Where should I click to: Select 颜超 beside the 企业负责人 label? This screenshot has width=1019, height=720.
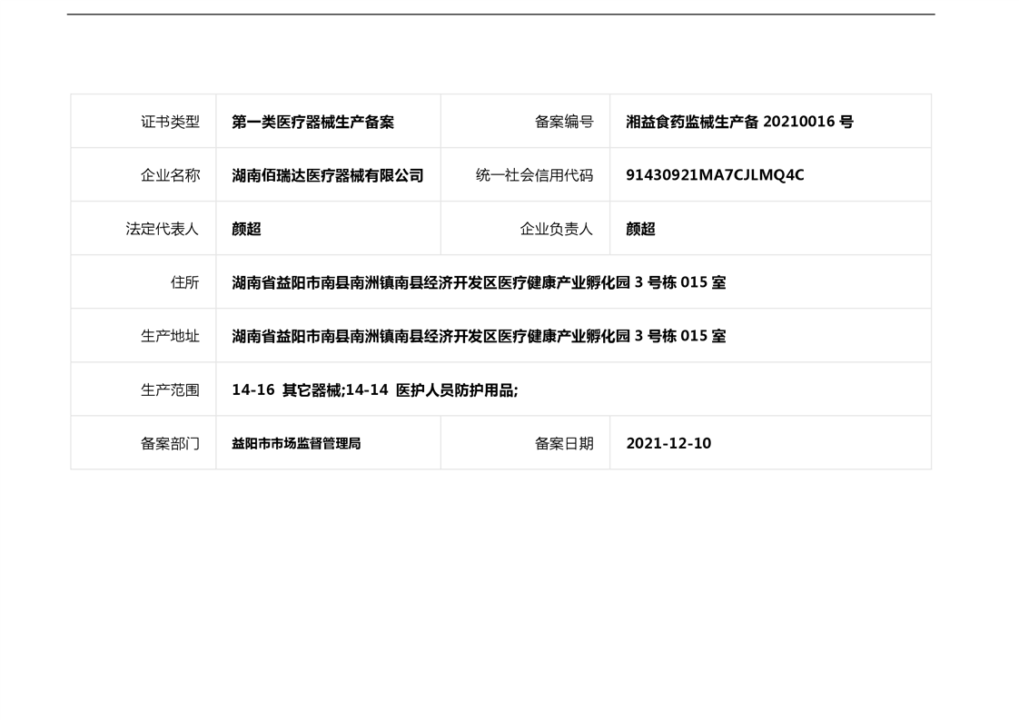coord(640,229)
